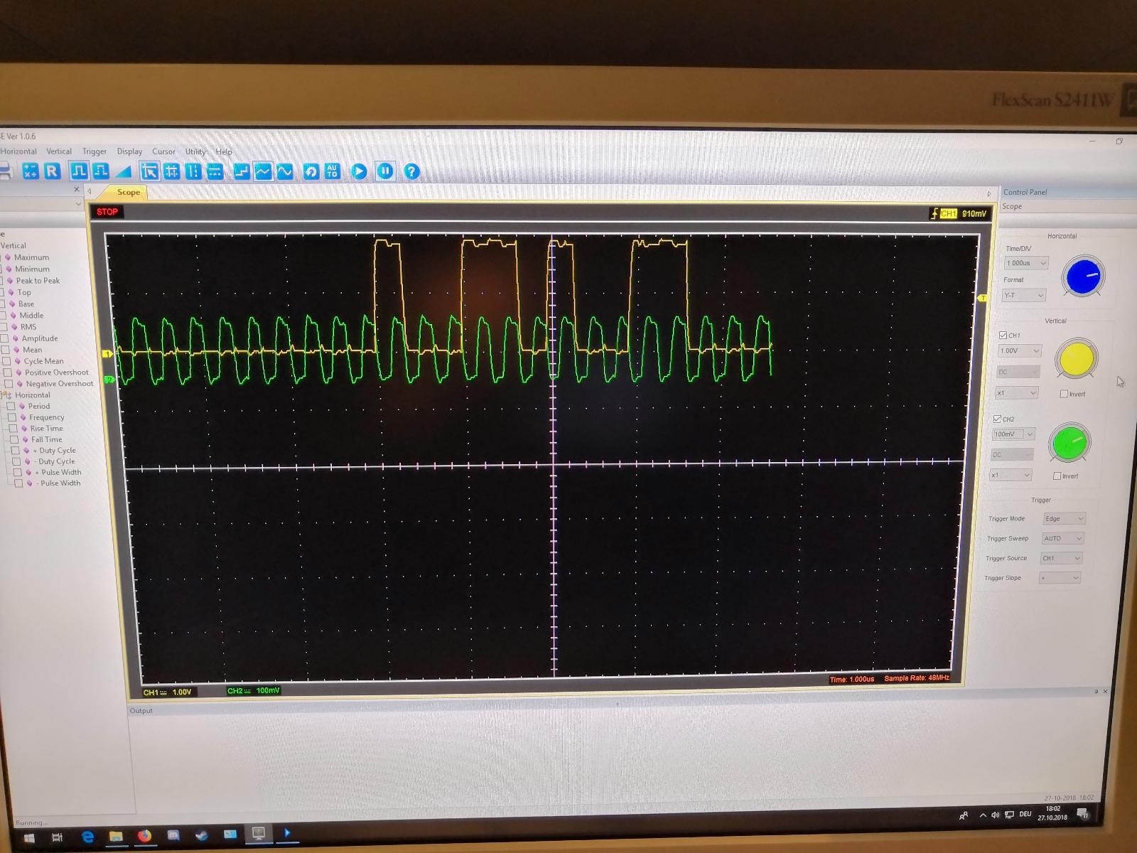Select the Scope tab
Screen dimensions: 1137x853
129,192
